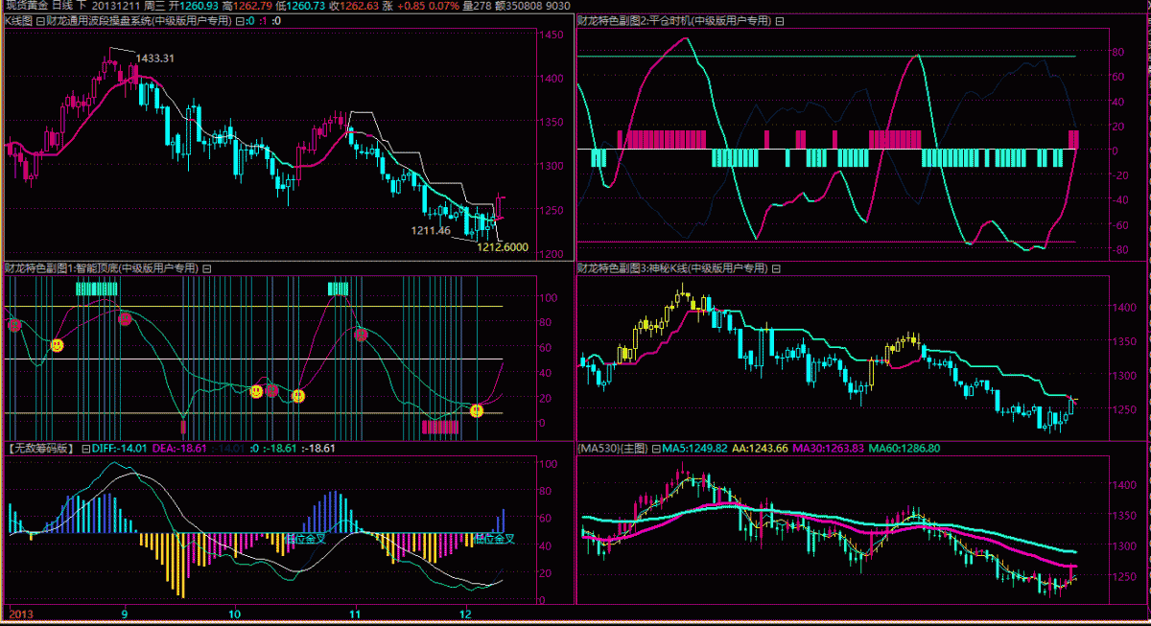The height and width of the screenshot is (626, 1151).
Task: Click the 低位金叉 signal label near month 12
Action: [496, 539]
